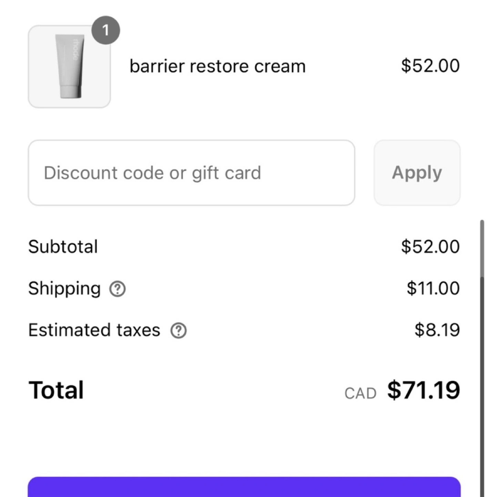Click the rhode tube image in cart
The width and height of the screenshot is (488, 497).
70,66
